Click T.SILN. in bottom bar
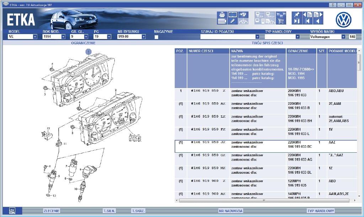Viewport: 364px width, 217px height. tap(109, 211)
